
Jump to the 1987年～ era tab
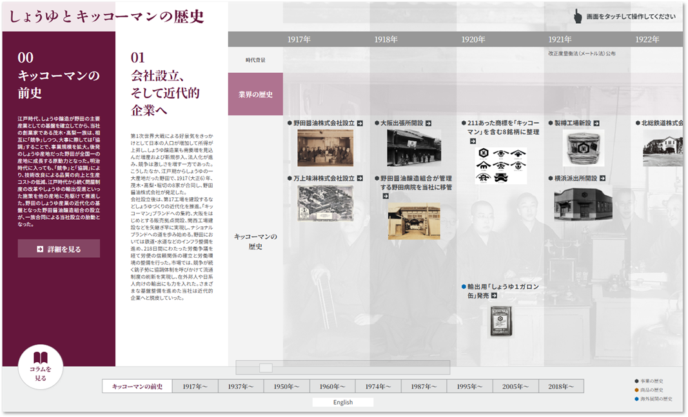[424, 386]
